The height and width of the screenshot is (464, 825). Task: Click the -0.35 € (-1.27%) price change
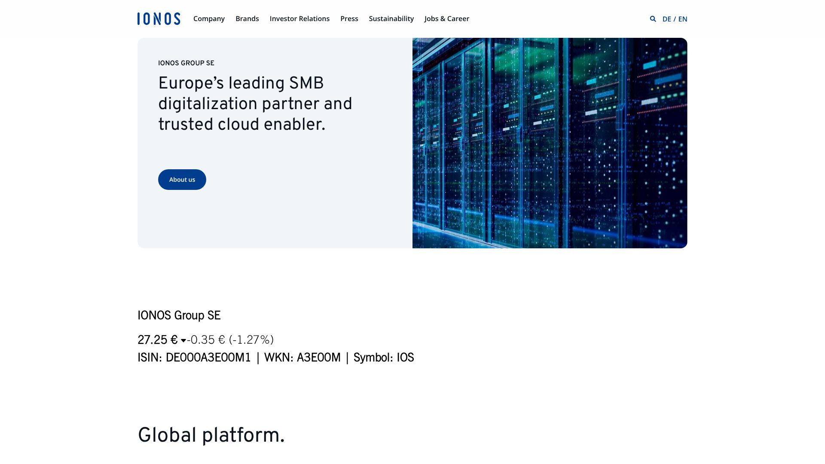point(230,340)
